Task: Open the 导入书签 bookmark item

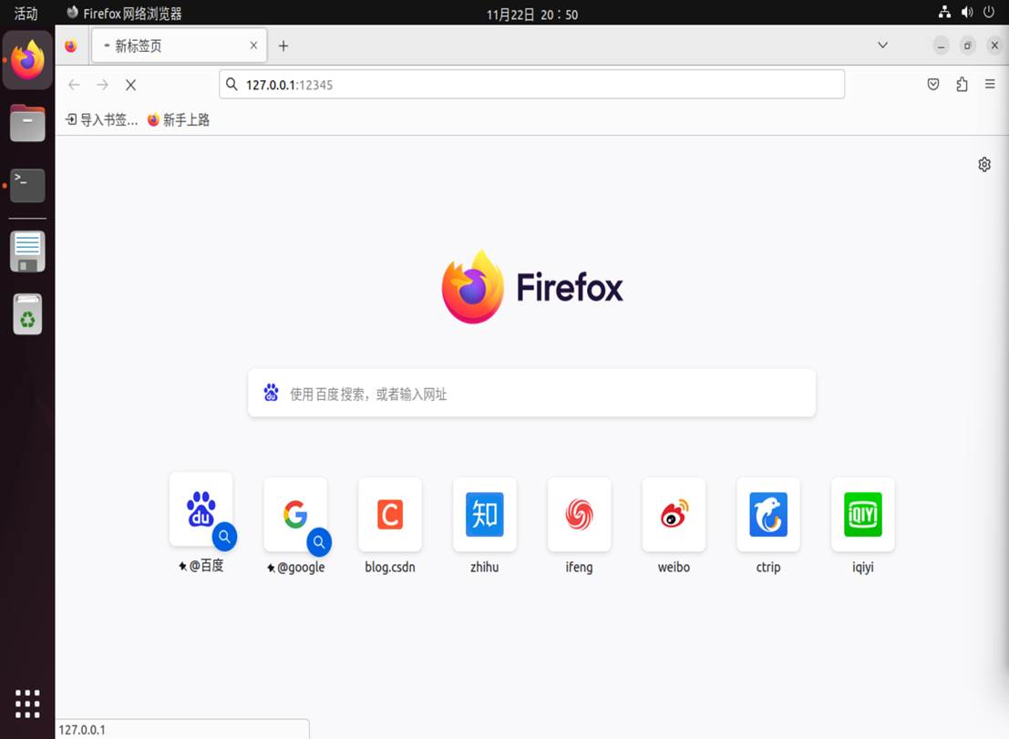Action: point(102,119)
